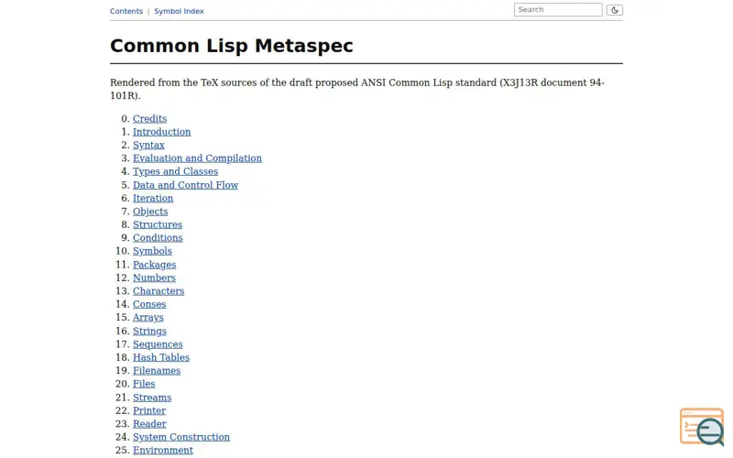Open the Characters chapter link
Screen dimensions: 733x458
tap(159, 291)
